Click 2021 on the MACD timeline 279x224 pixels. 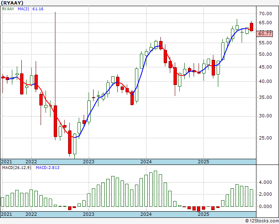tap(7, 214)
